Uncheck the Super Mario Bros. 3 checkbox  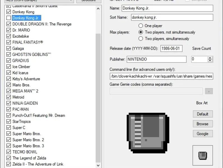(9, 146)
